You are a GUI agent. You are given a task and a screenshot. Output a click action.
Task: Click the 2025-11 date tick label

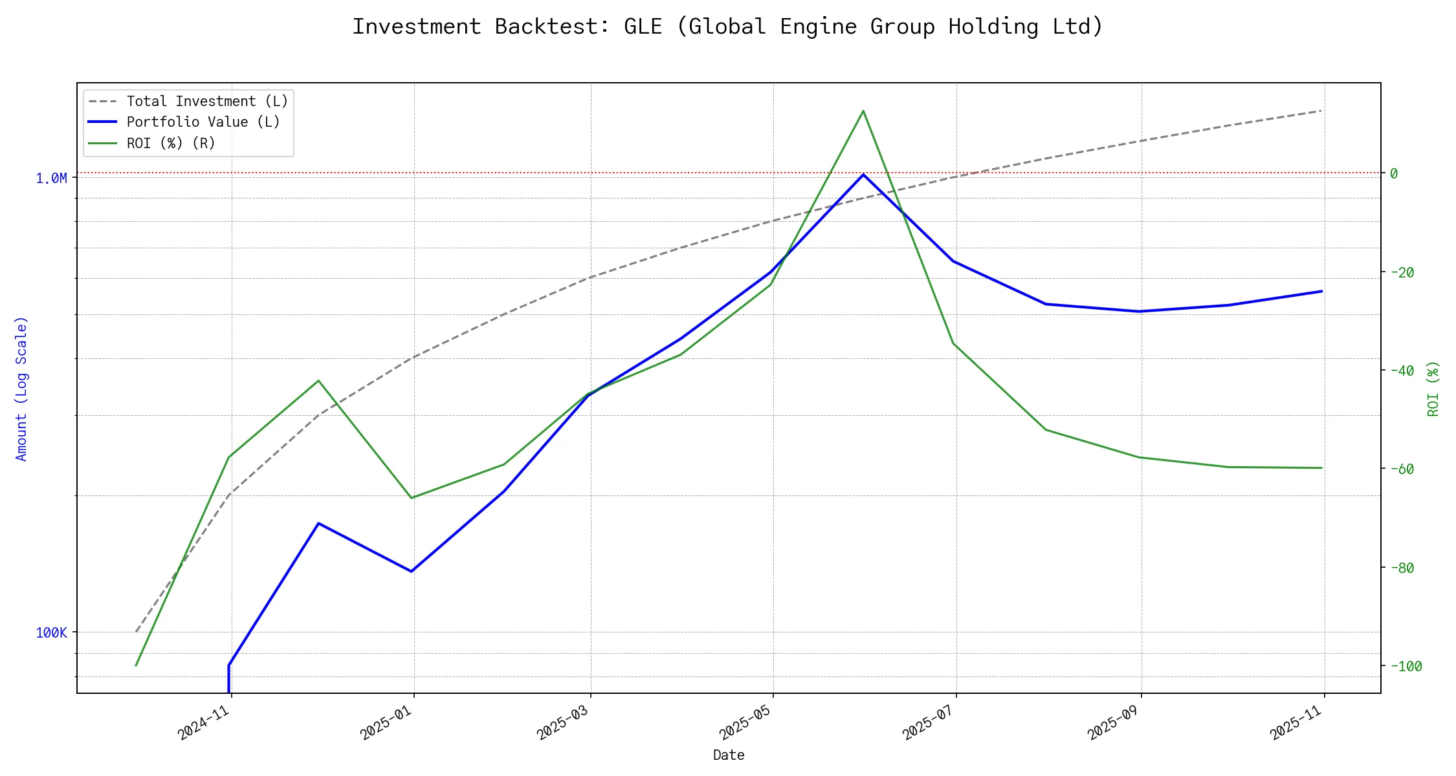pyautogui.click(x=1296, y=722)
